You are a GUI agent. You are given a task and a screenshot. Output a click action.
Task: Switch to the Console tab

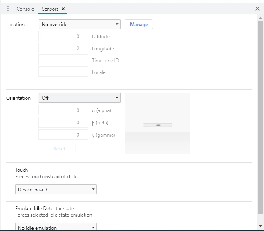click(x=25, y=9)
